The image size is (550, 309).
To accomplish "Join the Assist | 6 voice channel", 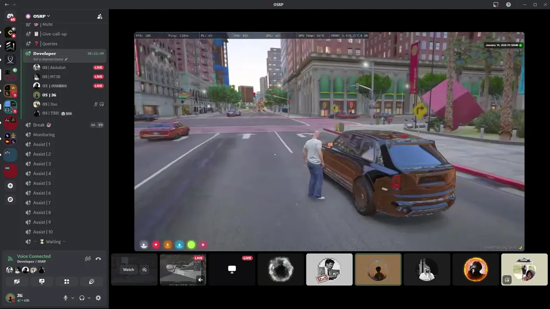I will click(64, 193).
